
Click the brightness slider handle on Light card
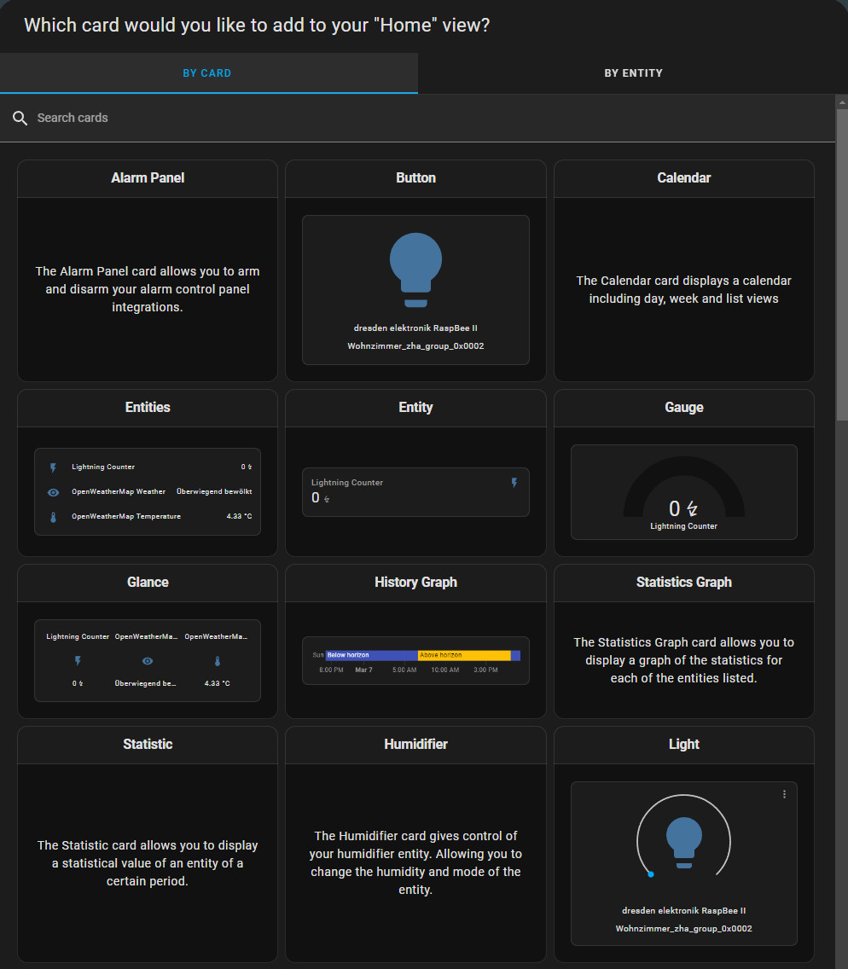pos(650,874)
